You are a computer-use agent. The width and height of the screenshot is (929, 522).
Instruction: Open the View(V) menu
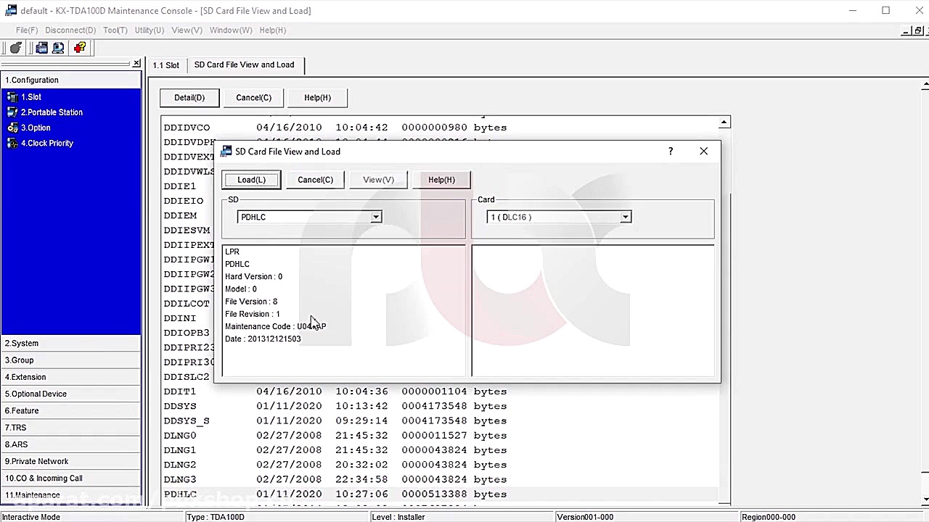[x=187, y=30]
